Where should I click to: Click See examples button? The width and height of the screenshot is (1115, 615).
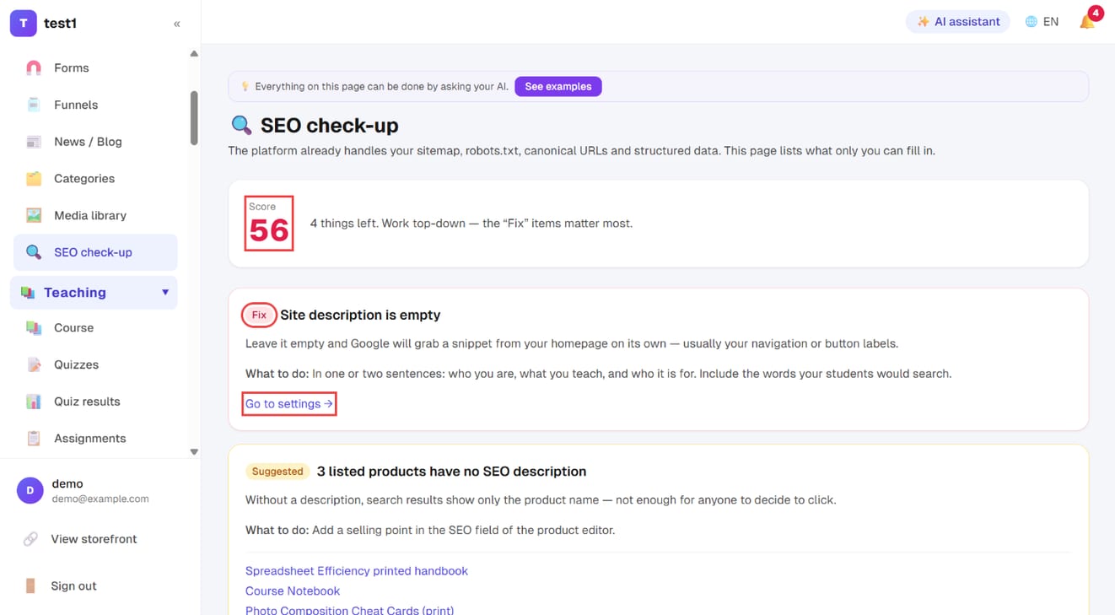coord(558,86)
